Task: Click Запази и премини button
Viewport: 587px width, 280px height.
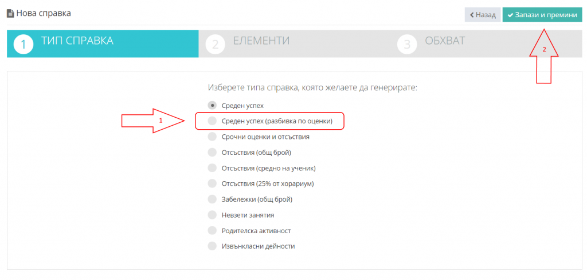Action: coord(542,15)
